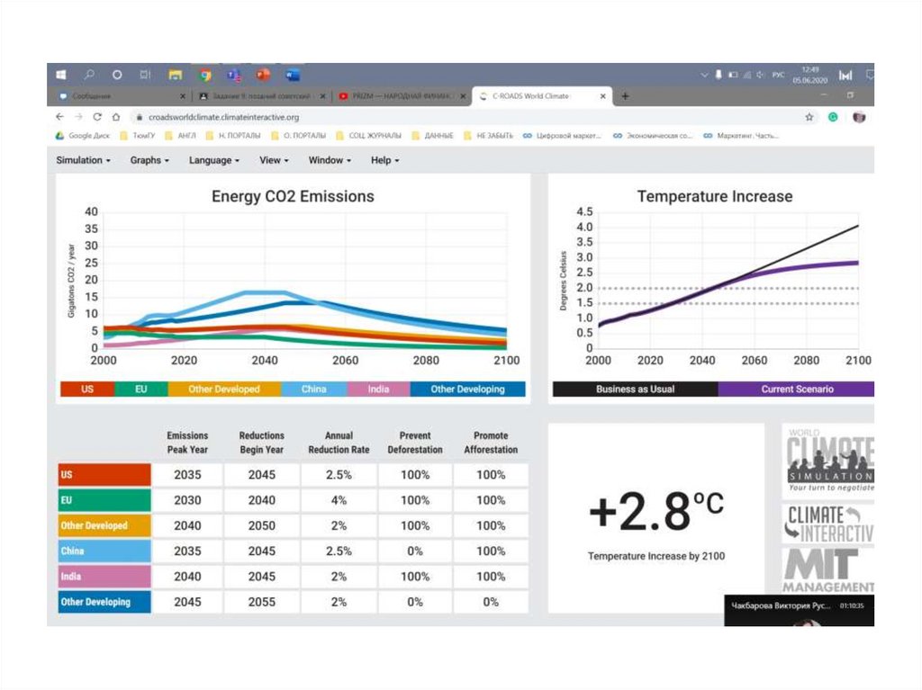This screenshot has height=690, width=922.
Task: Open Chrome from the taskbar
Action: coord(204,75)
